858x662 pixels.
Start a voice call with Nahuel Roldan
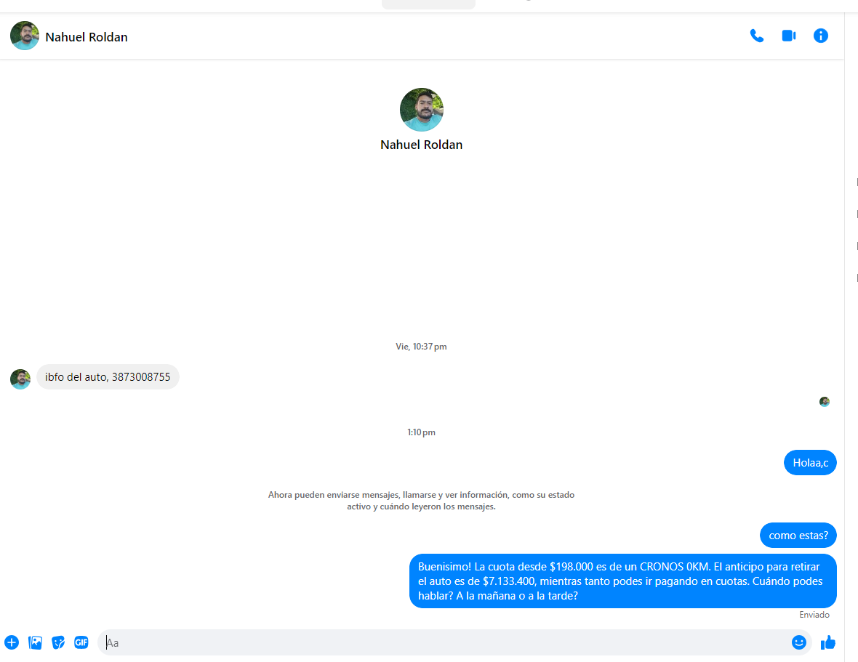point(756,36)
